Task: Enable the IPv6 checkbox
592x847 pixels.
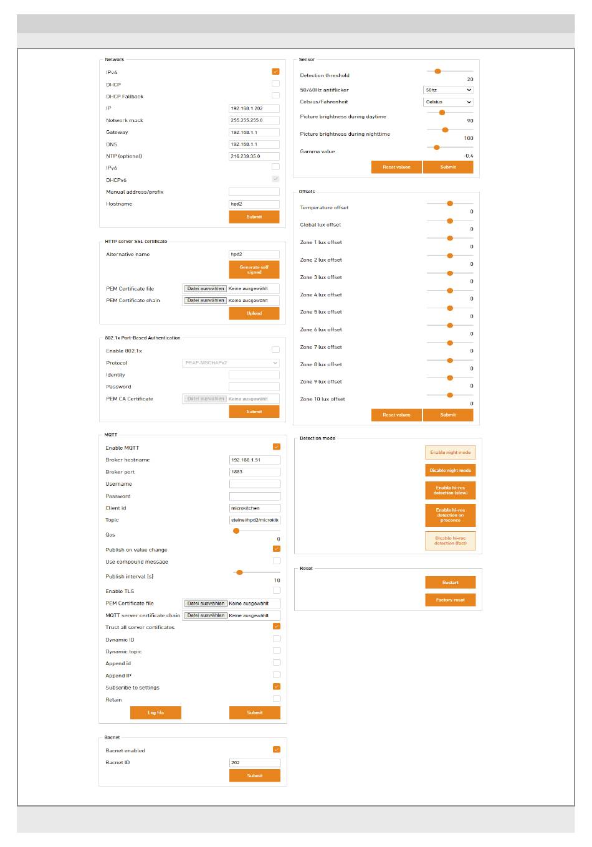Action: (x=275, y=167)
